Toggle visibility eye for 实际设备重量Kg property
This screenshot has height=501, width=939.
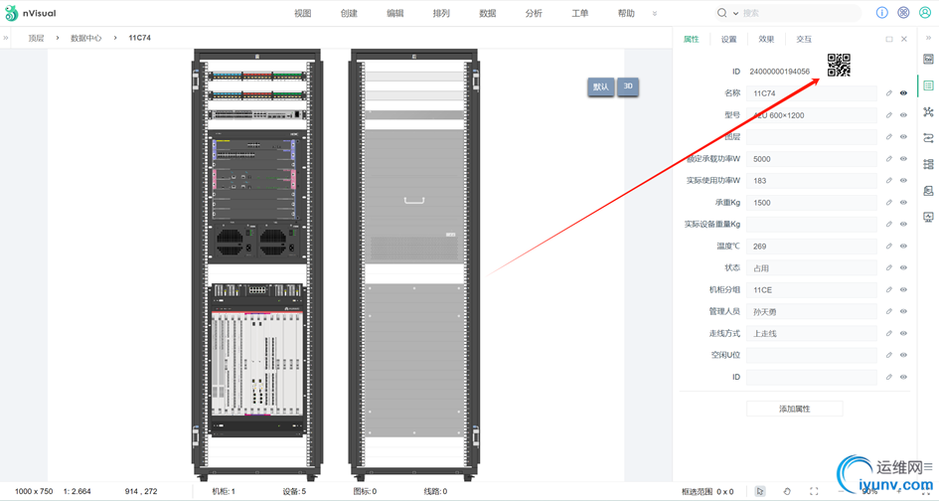(x=903, y=224)
